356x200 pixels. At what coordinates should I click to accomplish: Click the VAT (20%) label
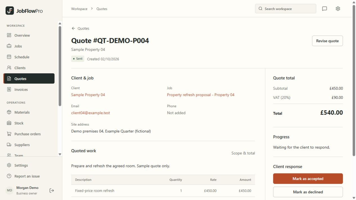[282, 97]
